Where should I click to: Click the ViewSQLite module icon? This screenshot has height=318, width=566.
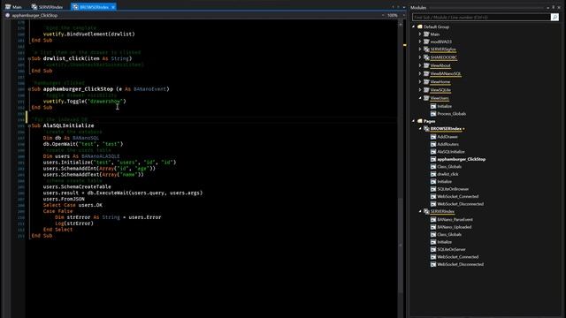pyautogui.click(x=426, y=90)
